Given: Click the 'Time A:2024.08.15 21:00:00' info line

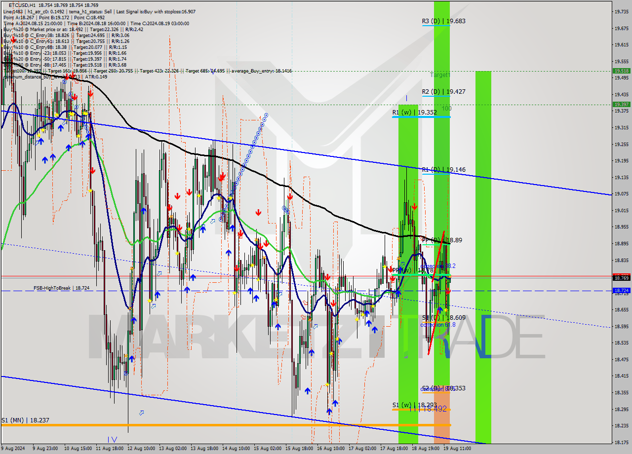Looking at the screenshot, I should pos(33,23).
